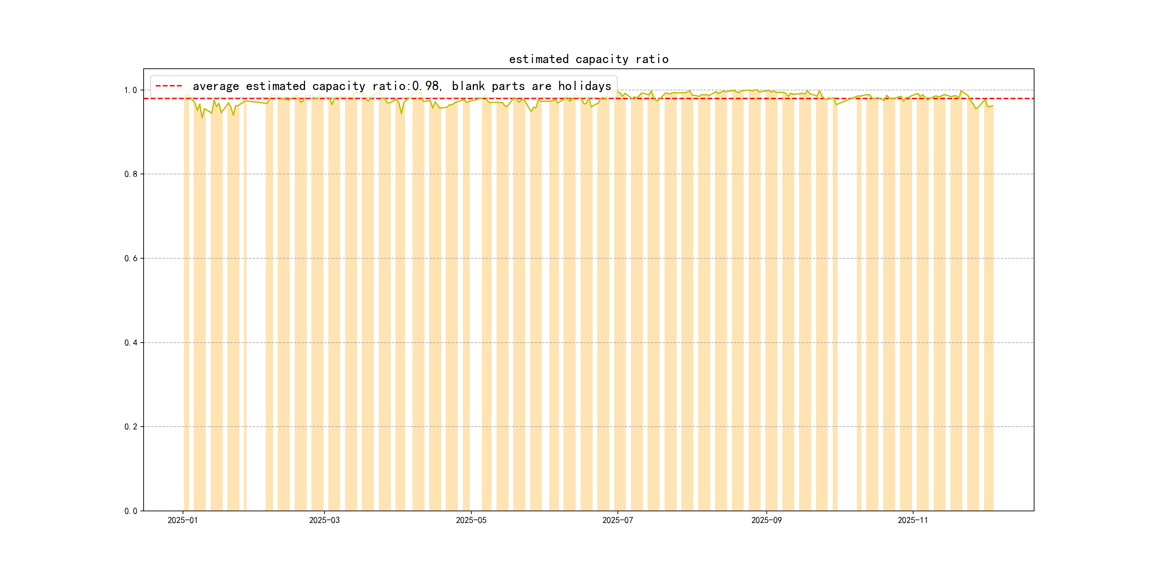This screenshot has height=574, width=1149.
Task: Click the 0.4 y-axis tick label
Action: (131, 342)
